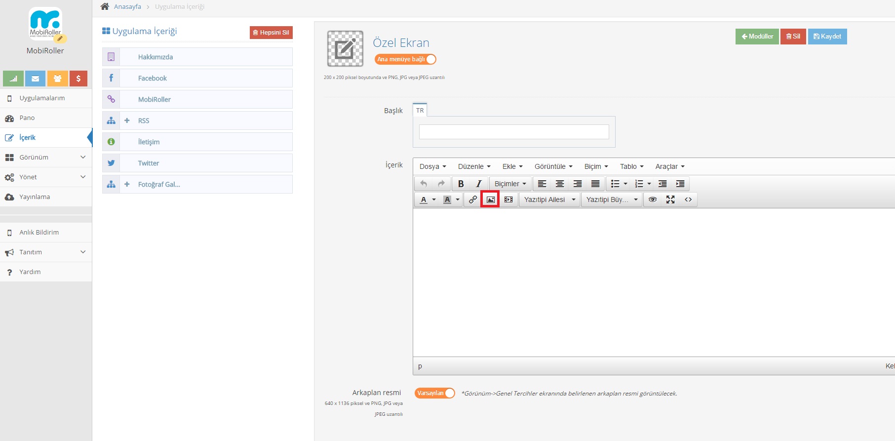Preview content with the eye icon
895x441 pixels.
653,200
